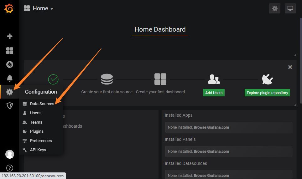The height and width of the screenshot is (179, 302).
Task: Open the Explore compass icon
Action: pos(10,64)
